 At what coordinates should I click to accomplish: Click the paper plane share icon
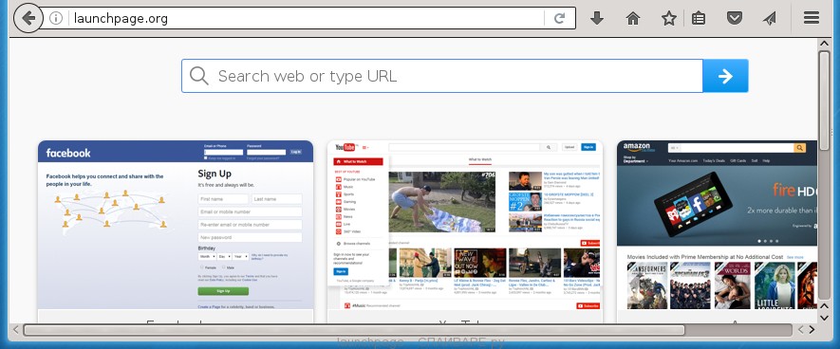coord(769,18)
